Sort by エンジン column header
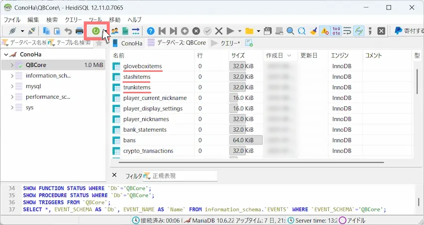Viewport: 424px width, 225px height. tap(345, 55)
